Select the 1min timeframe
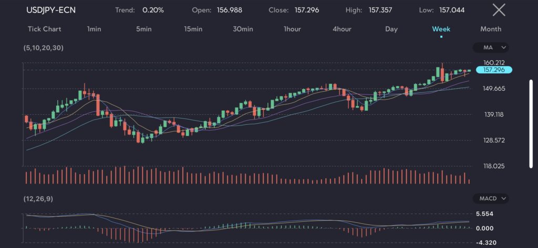Image resolution: width=538 pixels, height=248 pixels. pyautogui.click(x=94, y=29)
